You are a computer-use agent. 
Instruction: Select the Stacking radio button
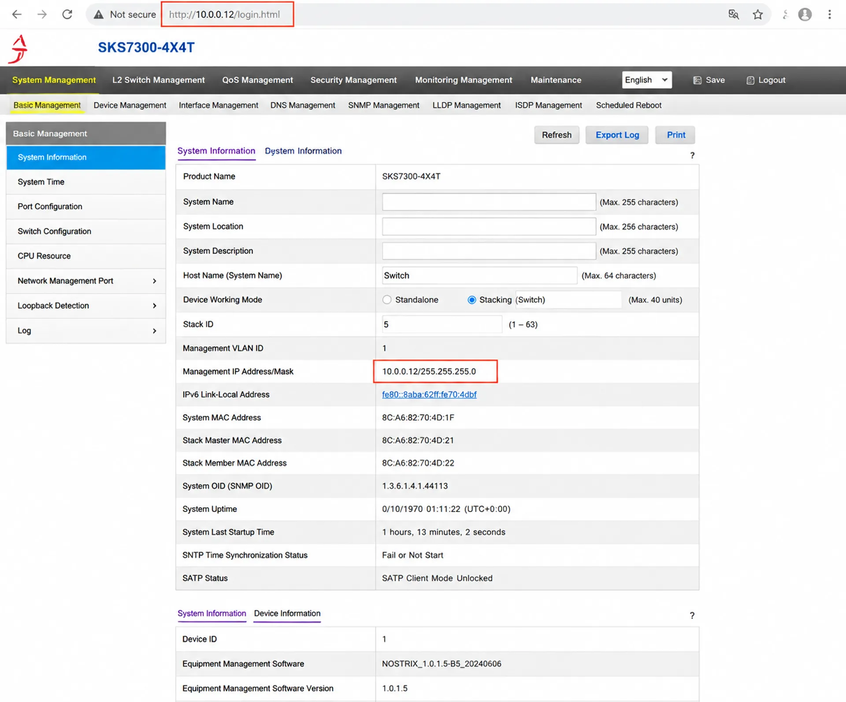click(471, 300)
